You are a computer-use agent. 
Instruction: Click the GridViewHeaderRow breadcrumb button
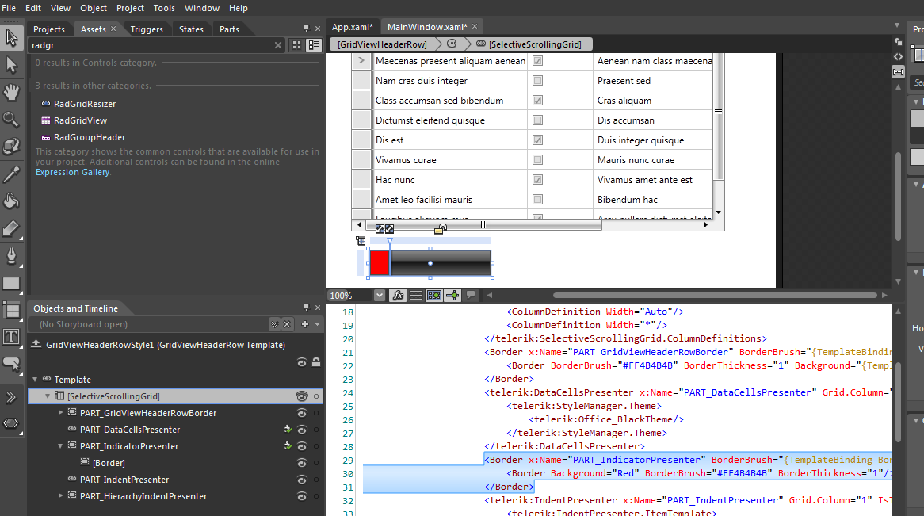pos(382,44)
